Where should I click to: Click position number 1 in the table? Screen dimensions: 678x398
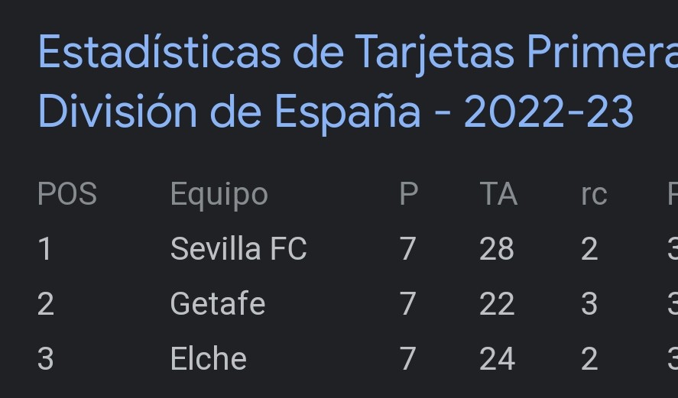45,249
